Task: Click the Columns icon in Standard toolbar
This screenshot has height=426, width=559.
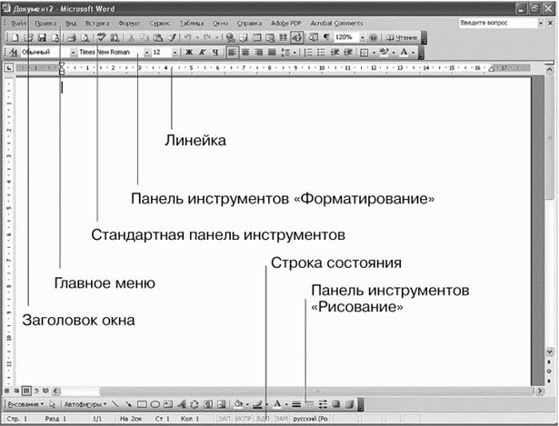Action: [283, 37]
